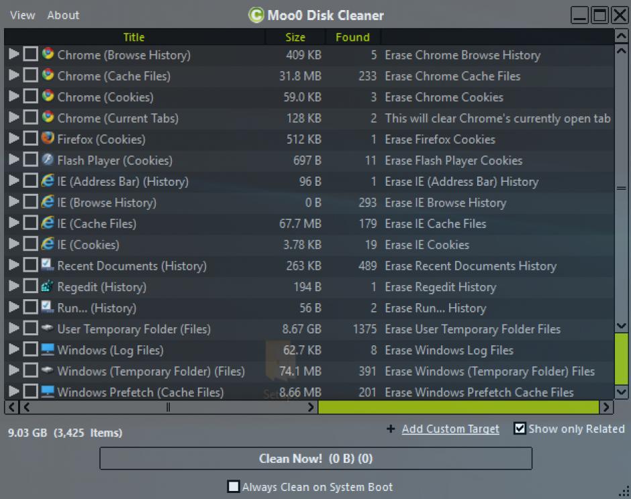Click the window resize grip
The width and height of the screenshot is (631, 499).
[x=624, y=492]
